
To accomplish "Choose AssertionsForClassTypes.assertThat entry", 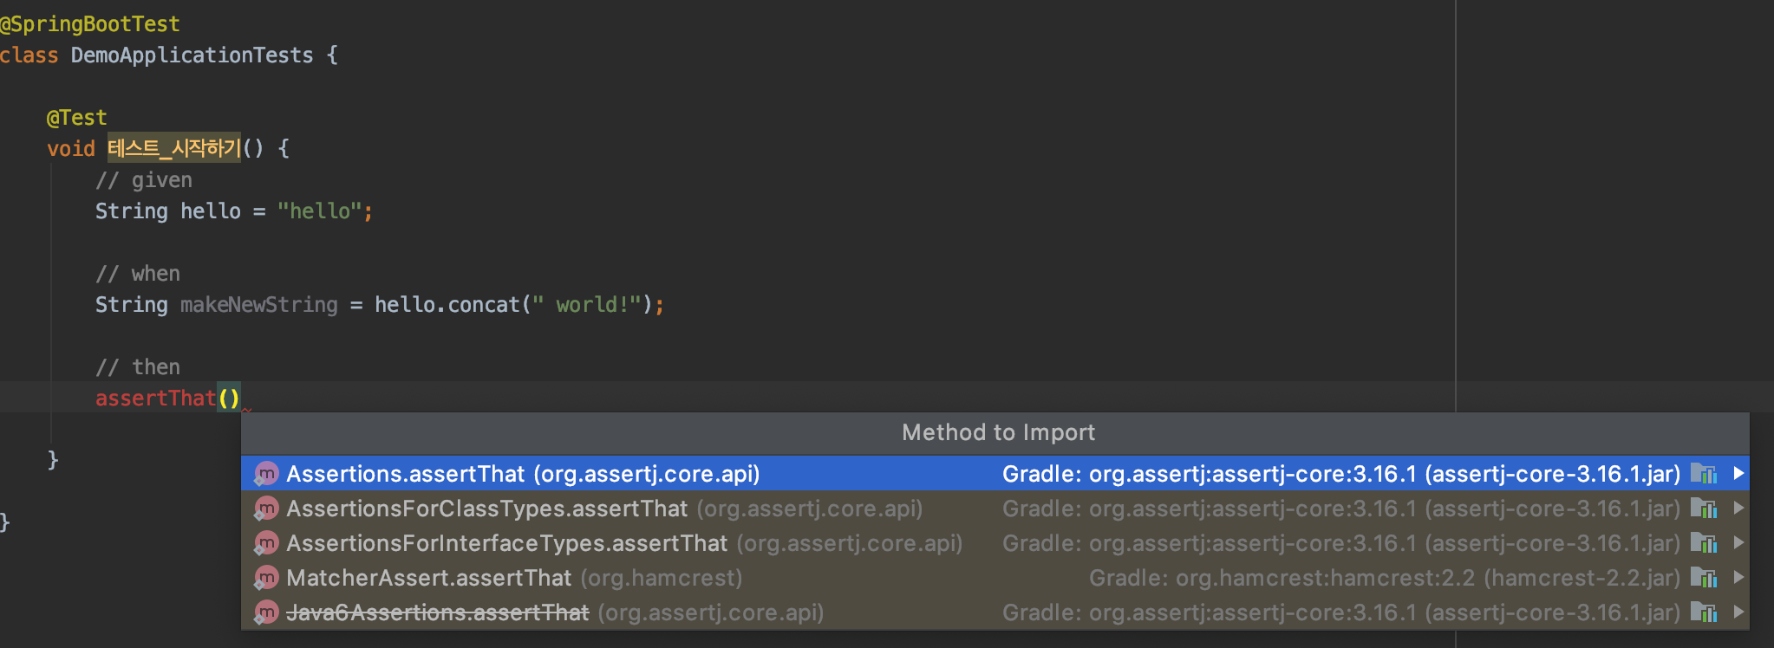I will (995, 509).
